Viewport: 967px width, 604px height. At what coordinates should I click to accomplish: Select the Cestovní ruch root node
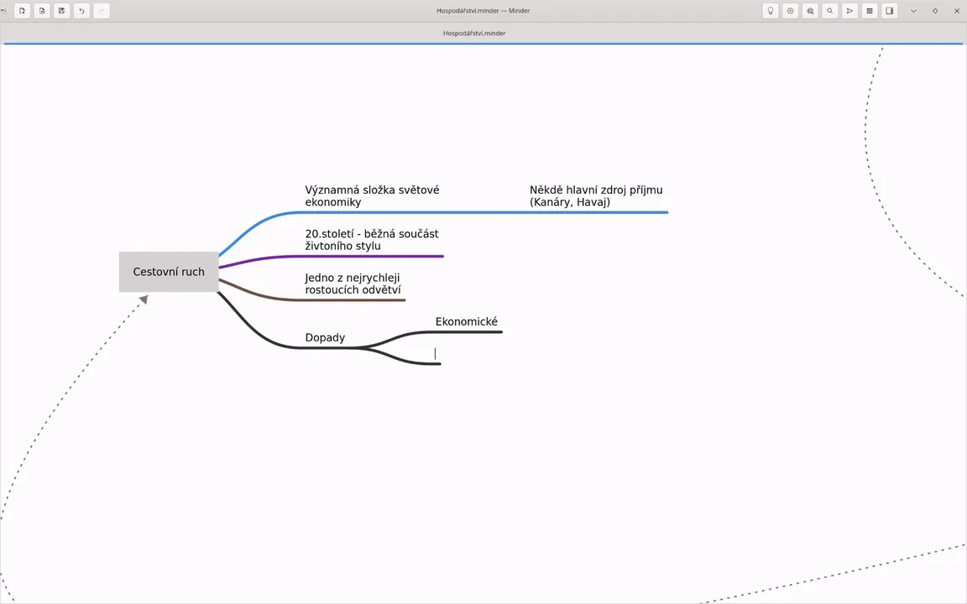(169, 272)
